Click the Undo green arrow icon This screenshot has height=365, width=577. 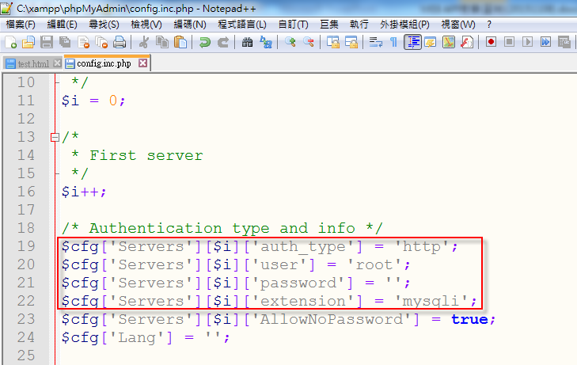204,42
